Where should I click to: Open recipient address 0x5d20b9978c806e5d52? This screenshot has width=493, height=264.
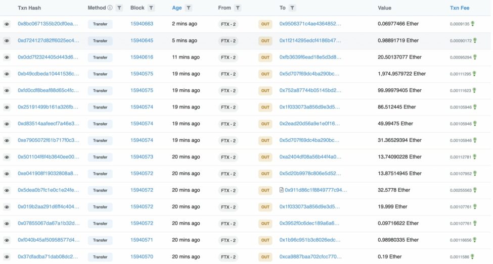[310, 173]
